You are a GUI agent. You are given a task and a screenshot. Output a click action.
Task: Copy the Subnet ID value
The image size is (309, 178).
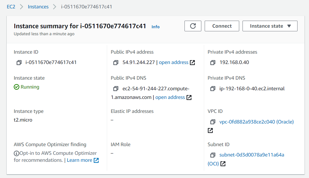(213, 155)
